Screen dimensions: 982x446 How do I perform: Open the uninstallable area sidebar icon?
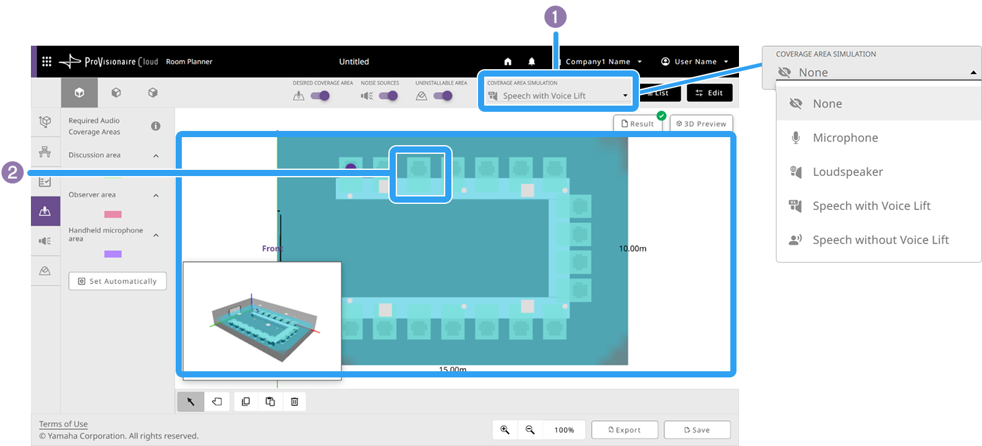coord(45,271)
